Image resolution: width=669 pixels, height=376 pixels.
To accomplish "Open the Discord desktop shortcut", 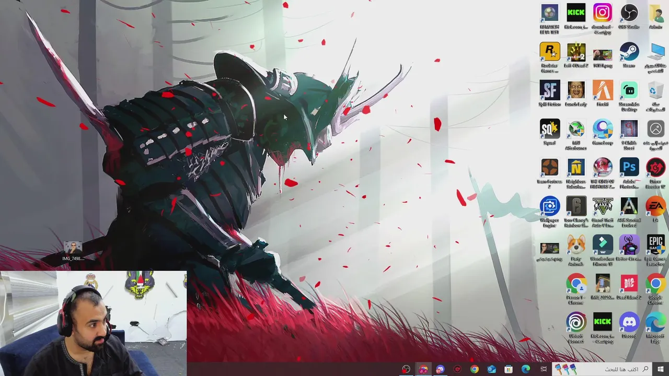I will click(629, 325).
